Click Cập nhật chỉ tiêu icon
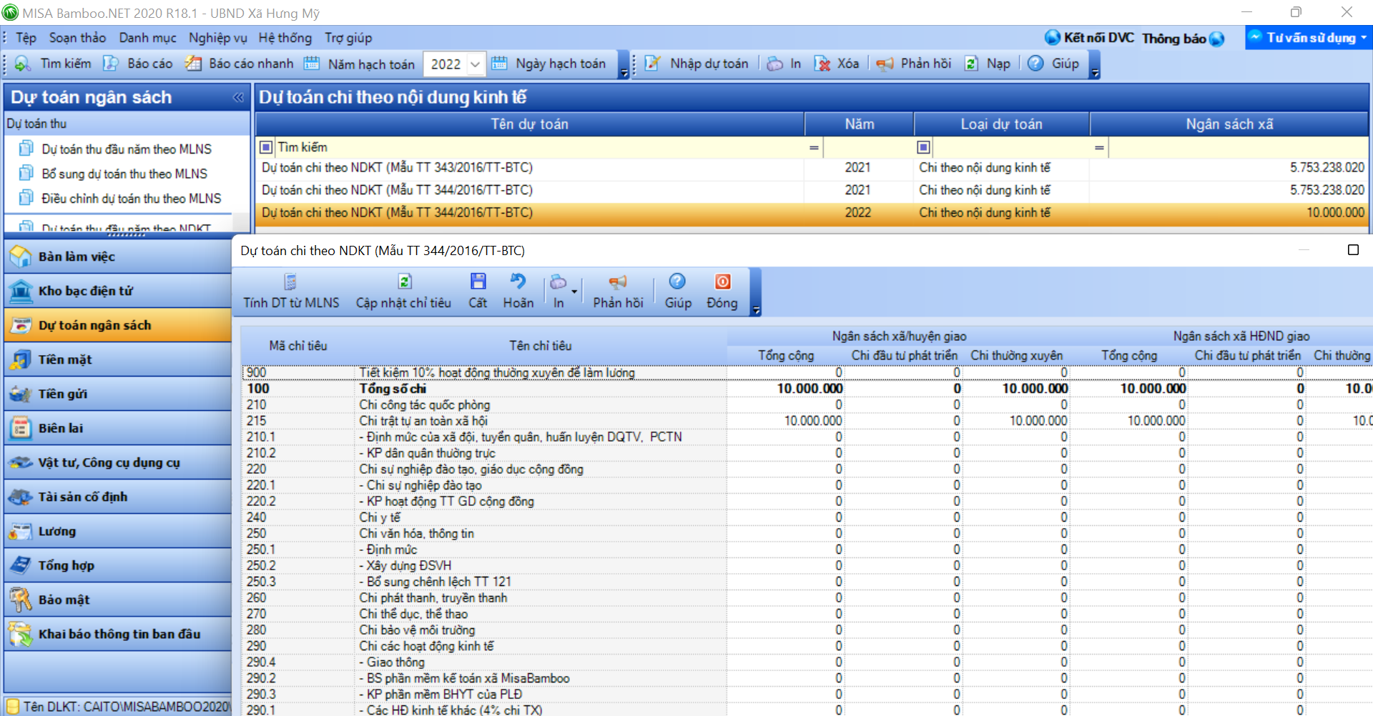This screenshot has height=716, width=1373. click(x=405, y=282)
